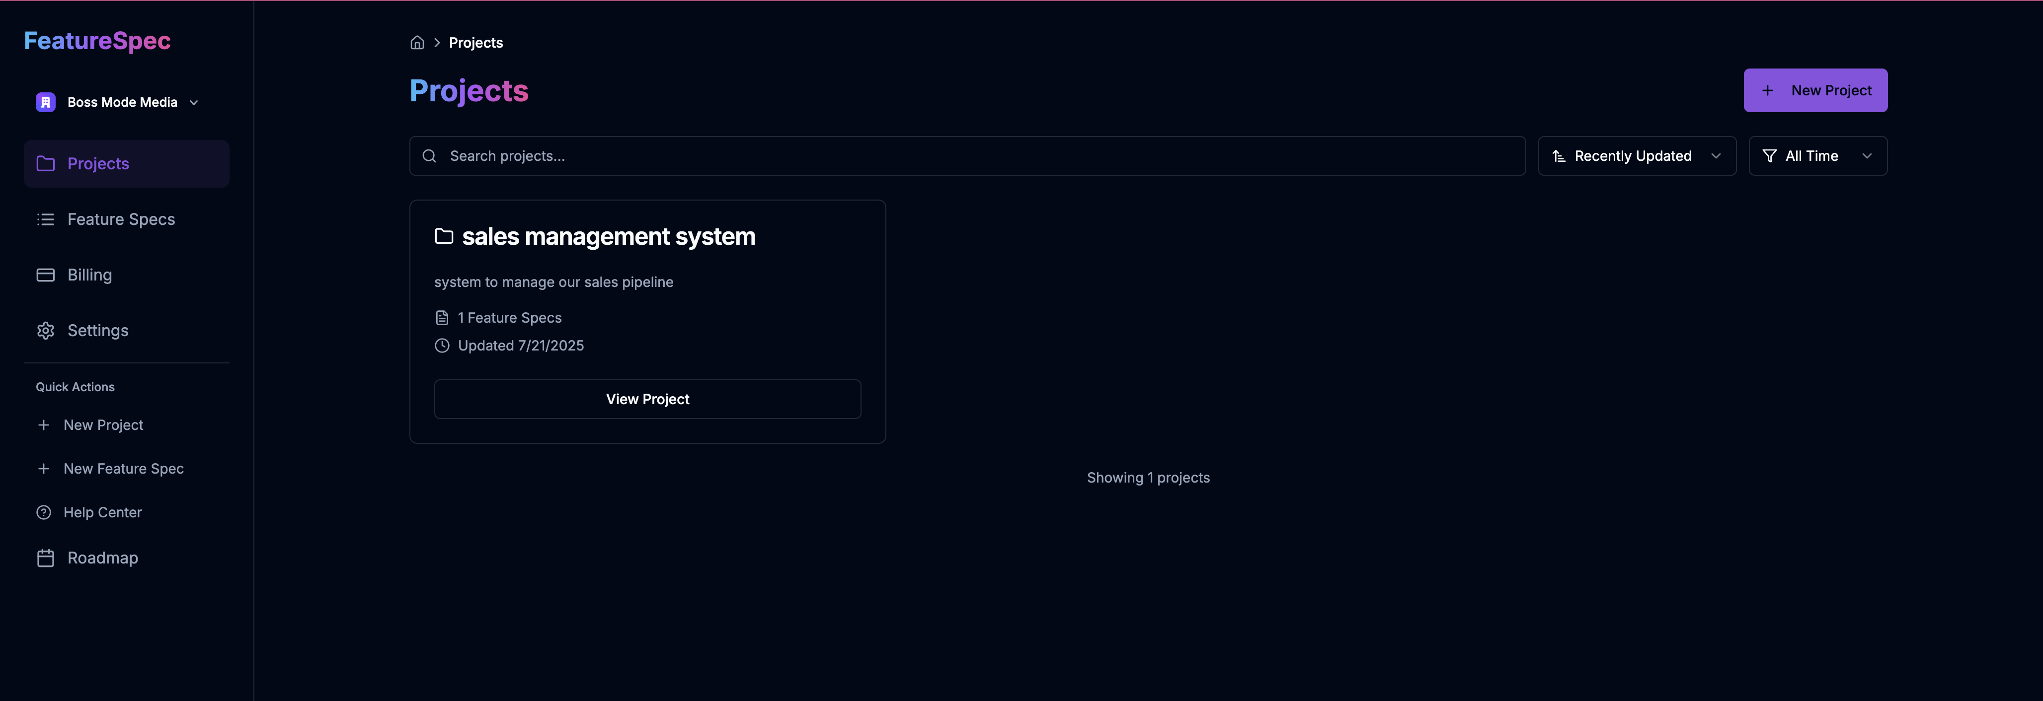Go to Projects in the sidebar

(98, 164)
